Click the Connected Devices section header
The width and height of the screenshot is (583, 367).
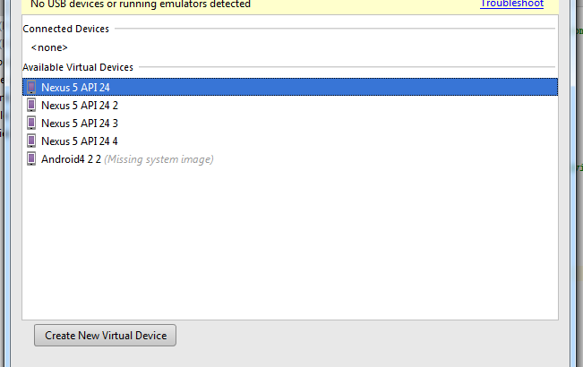66,29
